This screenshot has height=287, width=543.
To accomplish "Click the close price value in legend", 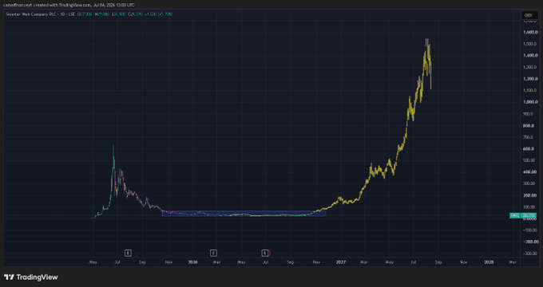I will click(137, 14).
